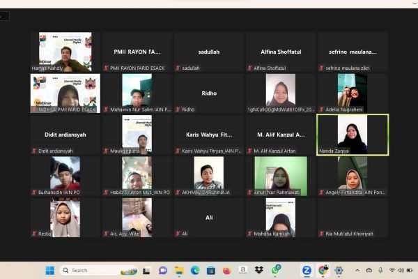Click the Windows Start button
The width and height of the screenshot is (418, 279).
[x=49, y=270]
